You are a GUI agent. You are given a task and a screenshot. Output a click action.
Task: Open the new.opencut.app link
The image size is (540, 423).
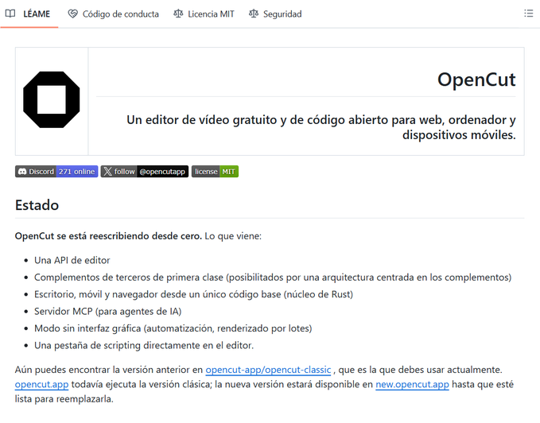(412, 384)
